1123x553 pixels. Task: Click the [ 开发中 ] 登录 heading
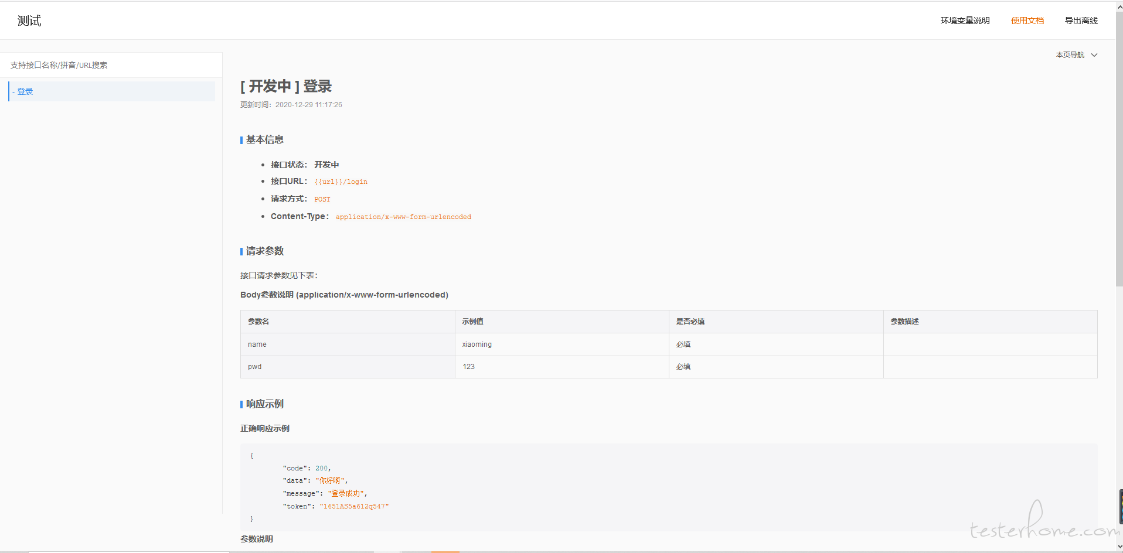(286, 86)
